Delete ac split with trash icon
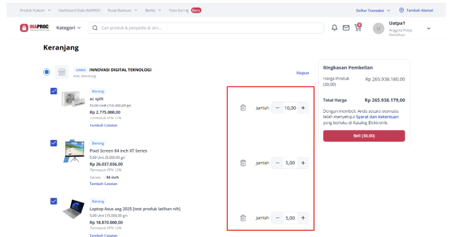Screen dimensions: 466x237 243,108
